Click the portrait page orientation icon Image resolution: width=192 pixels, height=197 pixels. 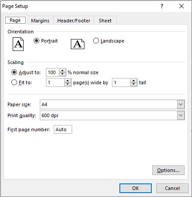pos(18,44)
